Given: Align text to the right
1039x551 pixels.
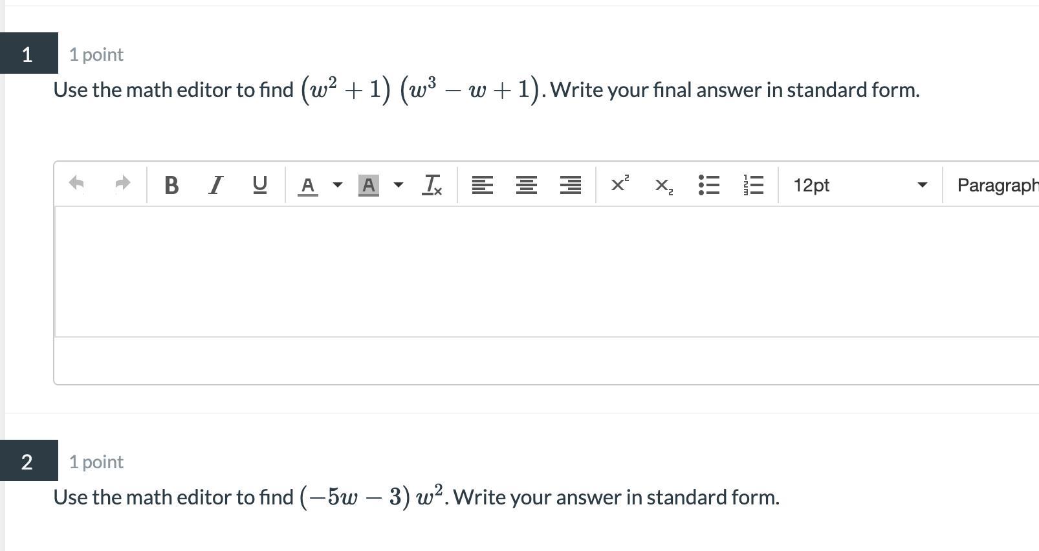Looking at the screenshot, I should [x=570, y=185].
